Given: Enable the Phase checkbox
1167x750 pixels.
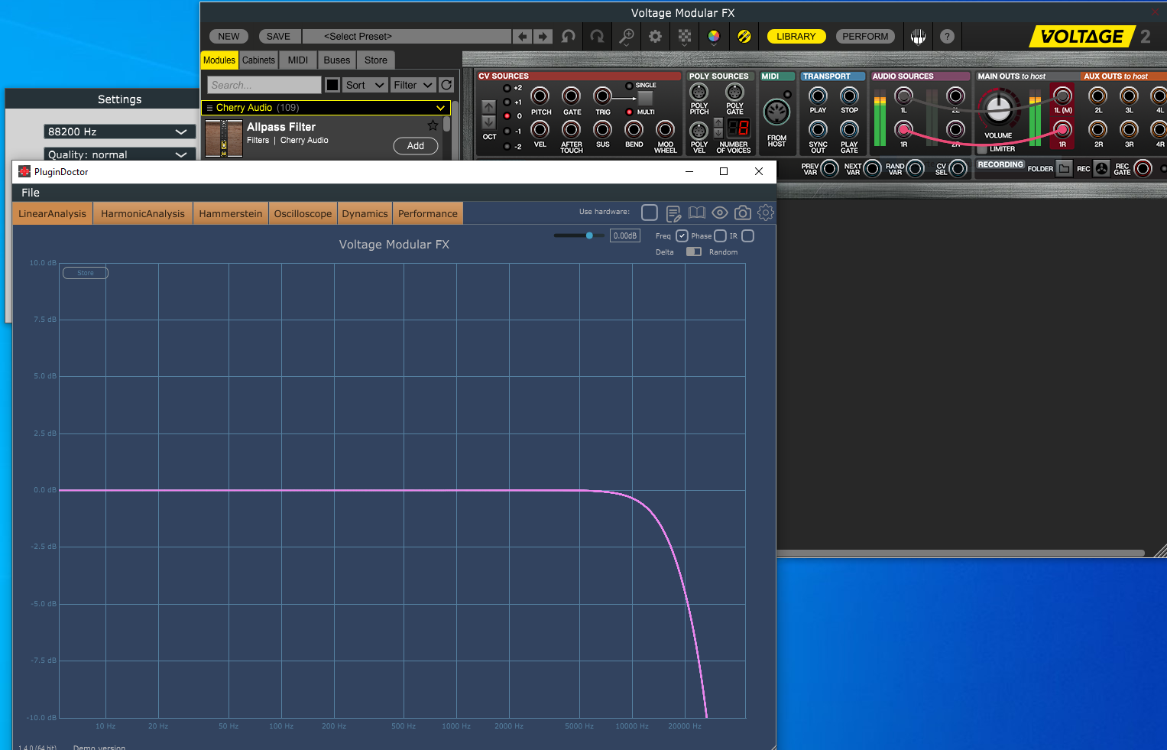Looking at the screenshot, I should click(720, 235).
